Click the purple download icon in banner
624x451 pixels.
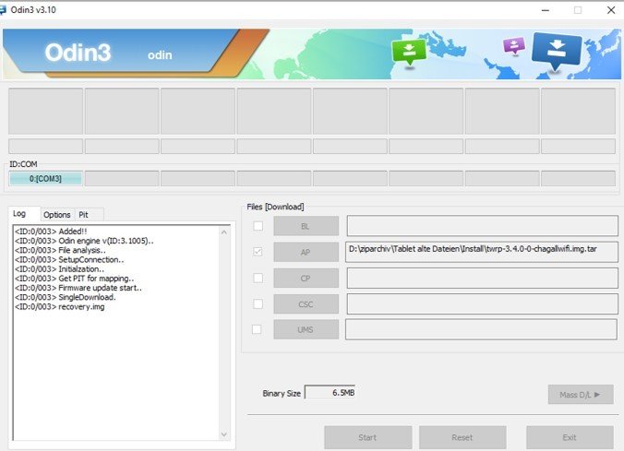pyautogui.click(x=514, y=46)
